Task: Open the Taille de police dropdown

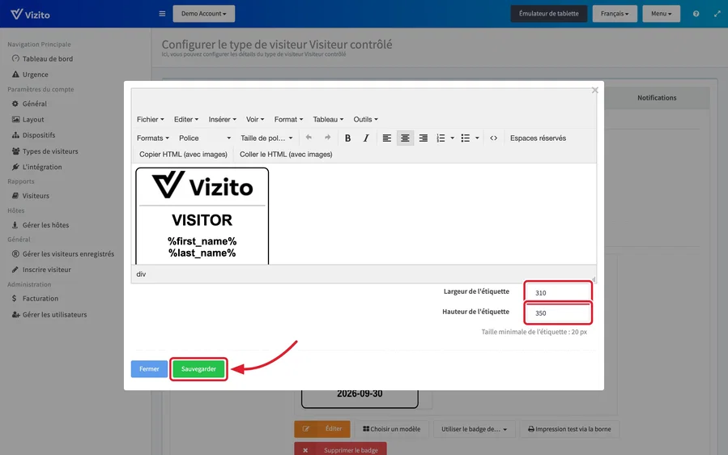Action: pos(266,138)
